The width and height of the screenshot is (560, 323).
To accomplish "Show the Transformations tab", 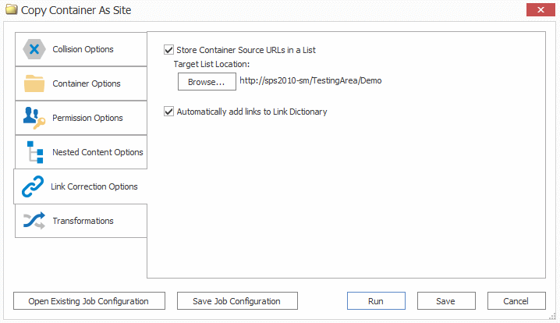I will tap(83, 221).
